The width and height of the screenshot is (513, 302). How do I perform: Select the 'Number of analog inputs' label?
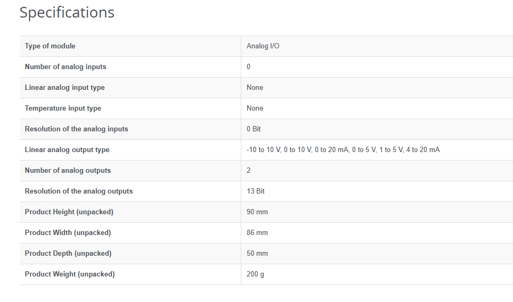(66, 67)
